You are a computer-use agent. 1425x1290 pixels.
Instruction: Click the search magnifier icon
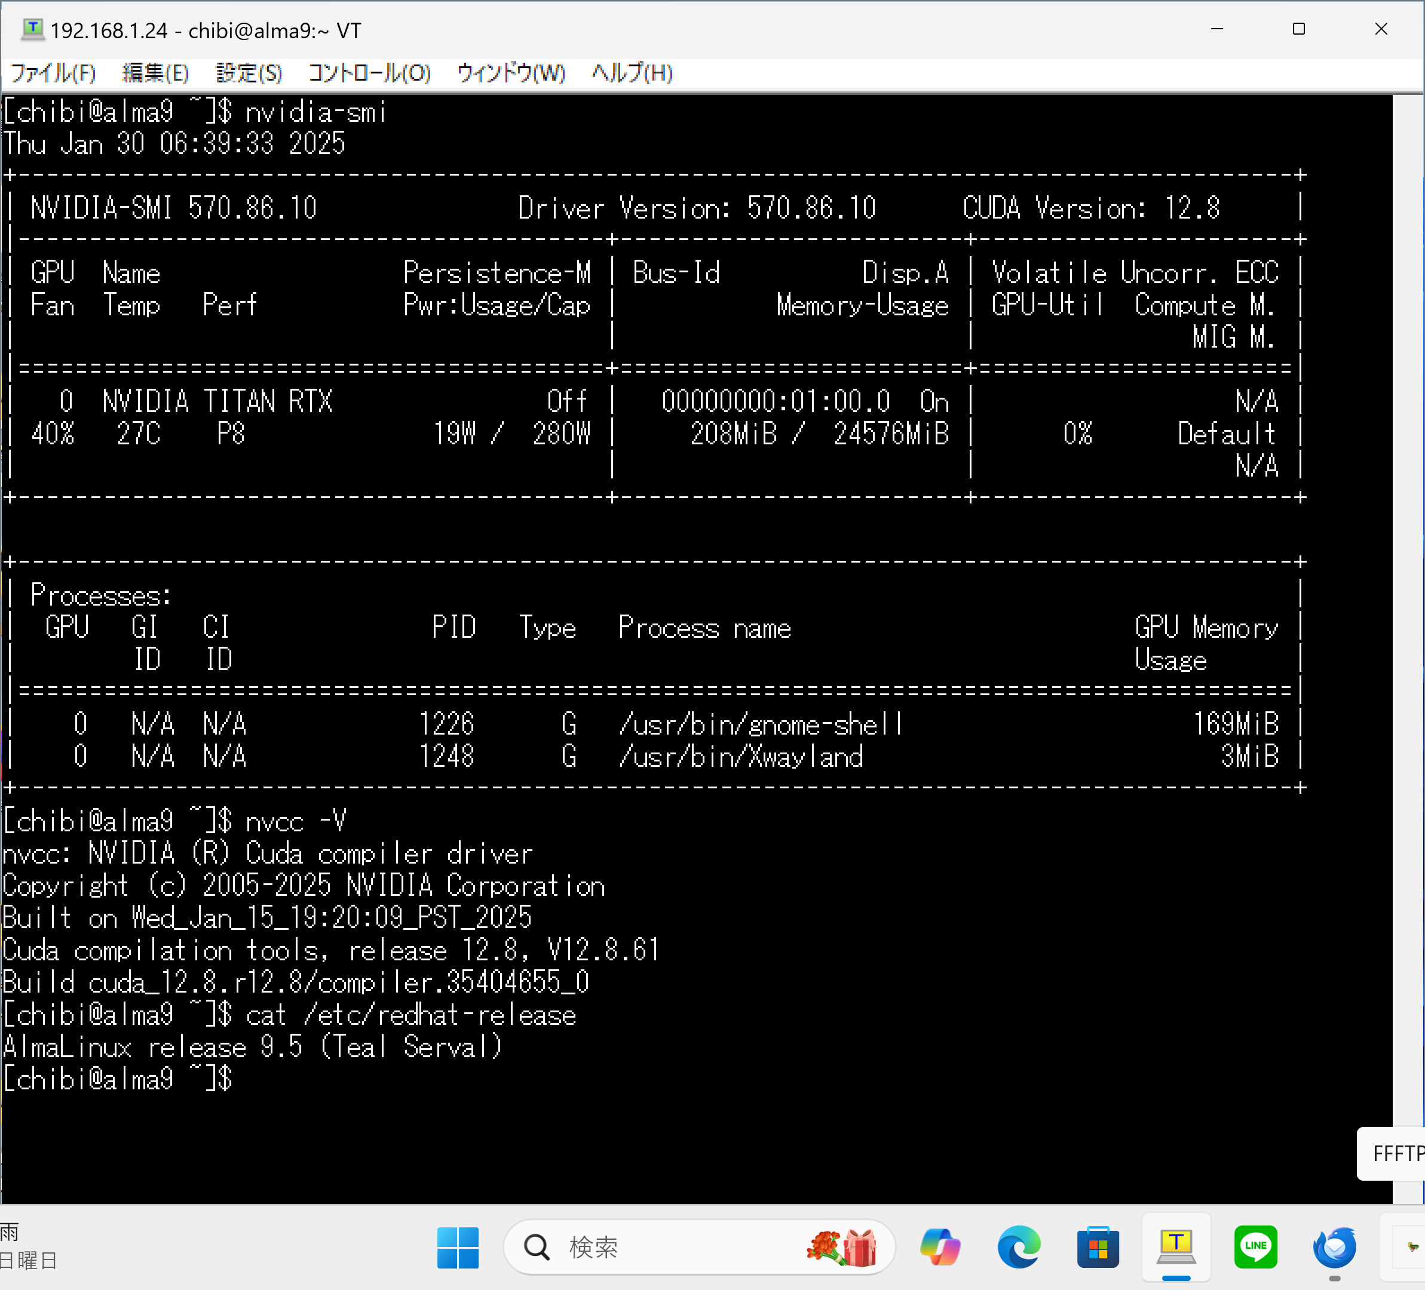click(537, 1247)
